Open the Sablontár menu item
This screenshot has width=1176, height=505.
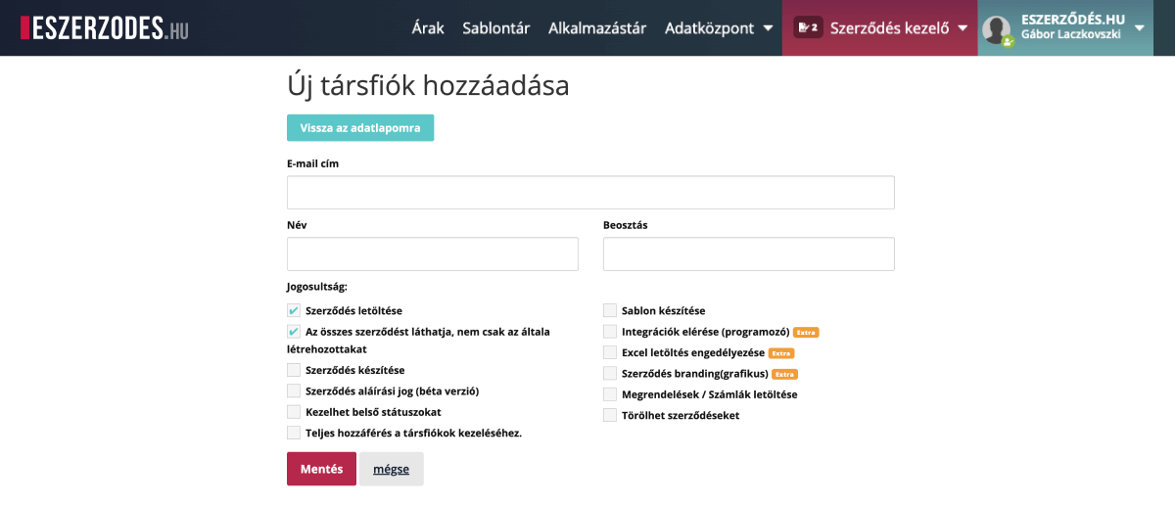point(496,28)
